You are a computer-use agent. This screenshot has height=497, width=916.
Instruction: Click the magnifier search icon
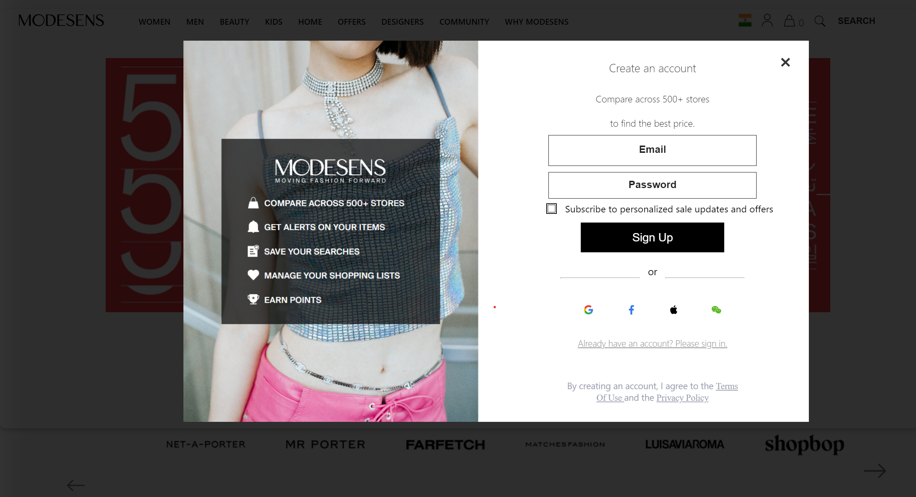820,21
